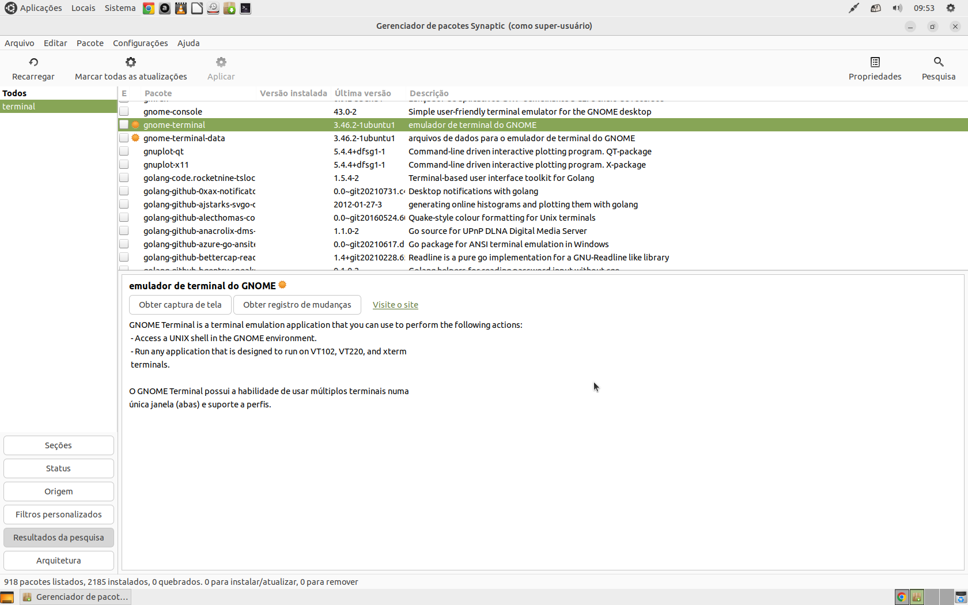Open Propriedades in the toolbar
This screenshot has width=968, height=605.
point(874,68)
